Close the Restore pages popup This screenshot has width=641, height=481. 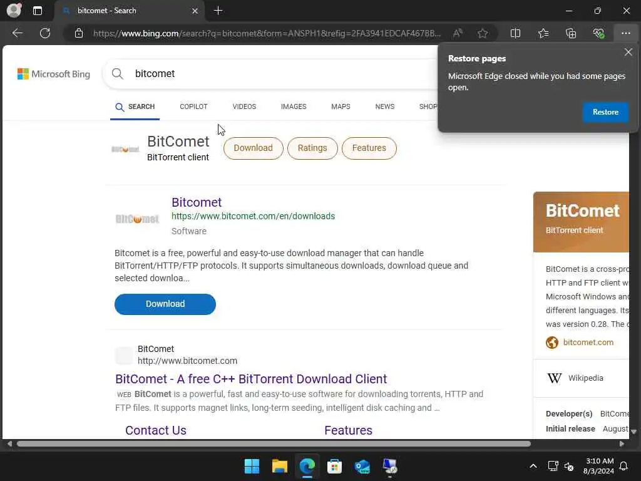(628, 52)
